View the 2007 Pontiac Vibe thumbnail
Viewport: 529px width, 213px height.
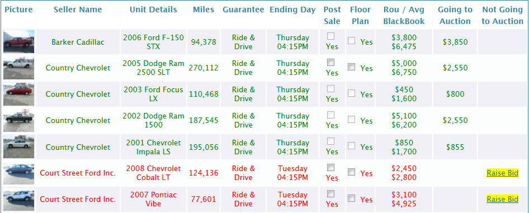(x=19, y=200)
